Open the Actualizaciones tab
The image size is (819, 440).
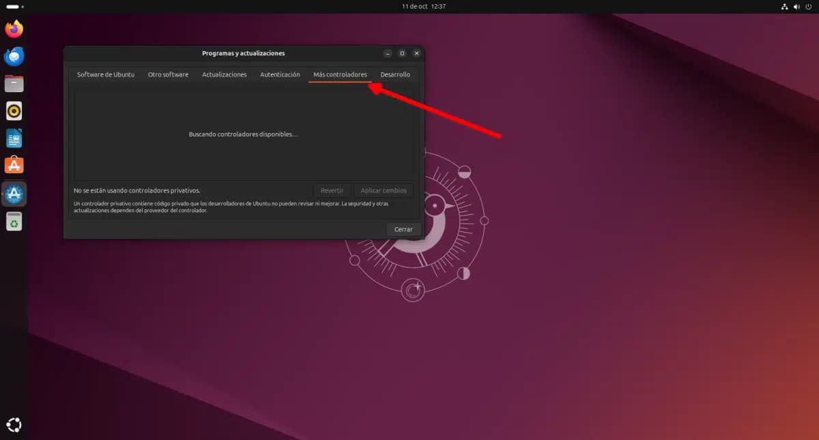pyautogui.click(x=224, y=74)
